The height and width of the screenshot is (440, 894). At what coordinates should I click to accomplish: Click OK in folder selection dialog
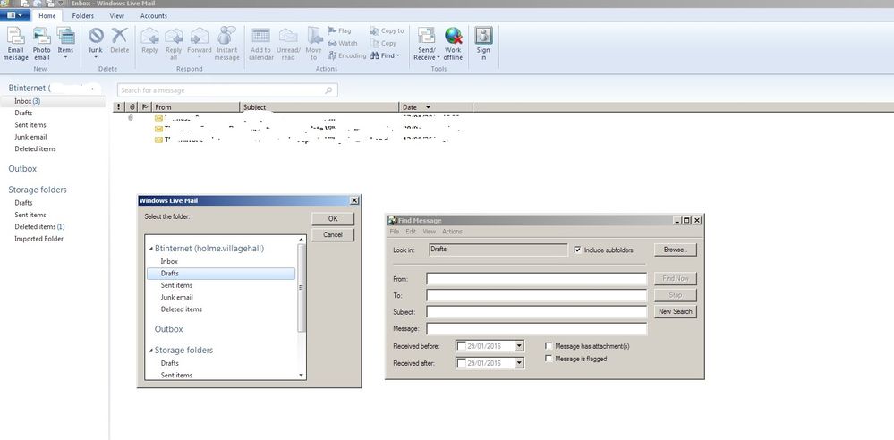coord(333,219)
